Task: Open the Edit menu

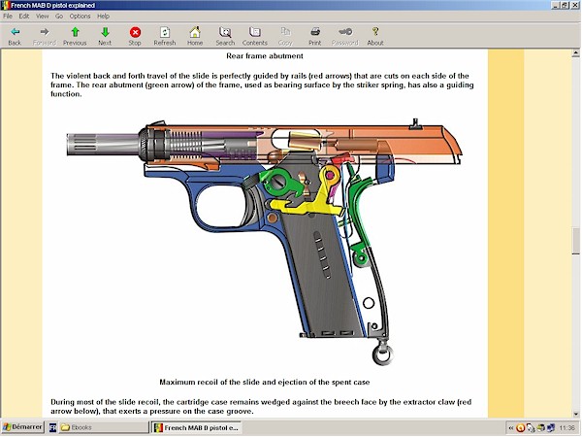Action: (24, 16)
